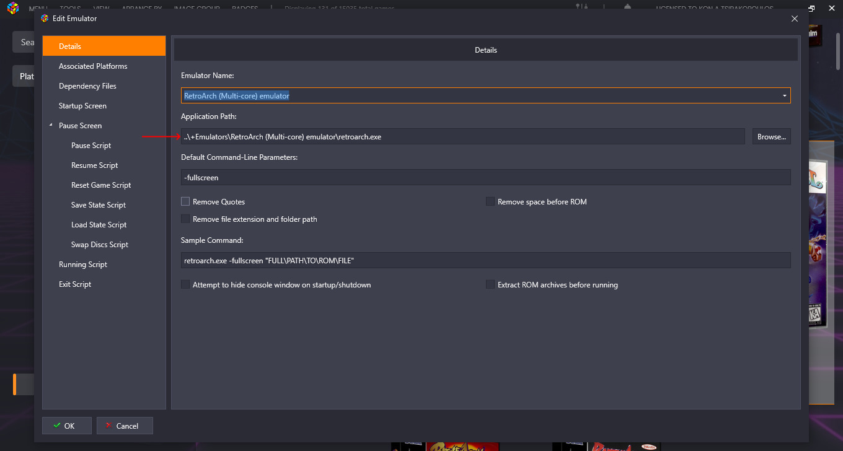Screen dimensions: 843x451
Task: Click the Details header bar
Action: [486, 50]
